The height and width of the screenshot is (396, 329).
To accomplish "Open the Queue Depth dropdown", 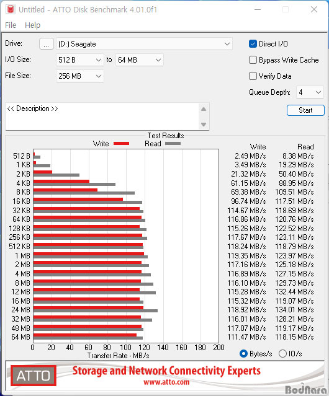I will click(x=310, y=92).
